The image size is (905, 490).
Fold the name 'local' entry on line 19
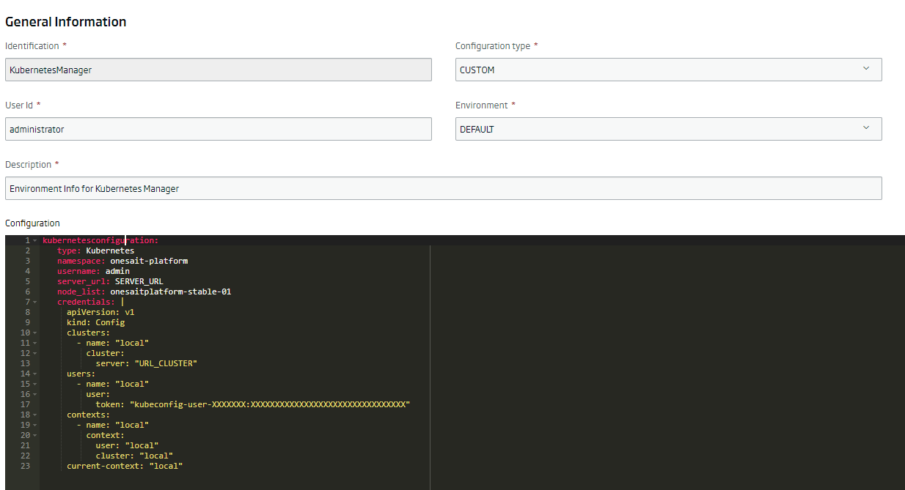tap(34, 424)
